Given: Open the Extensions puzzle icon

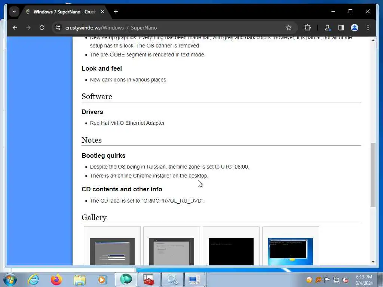Looking at the screenshot, I should pos(307,28).
